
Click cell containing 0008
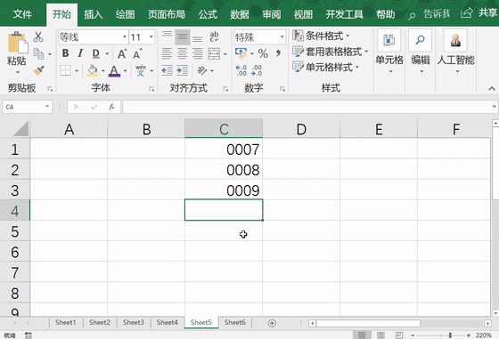click(x=224, y=170)
